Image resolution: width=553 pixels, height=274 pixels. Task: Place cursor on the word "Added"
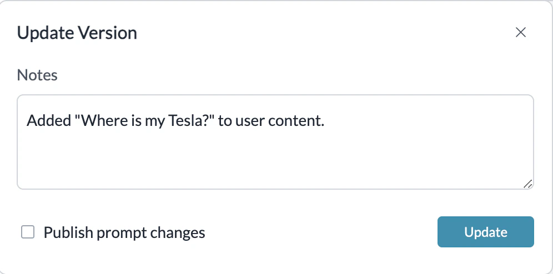(x=48, y=120)
